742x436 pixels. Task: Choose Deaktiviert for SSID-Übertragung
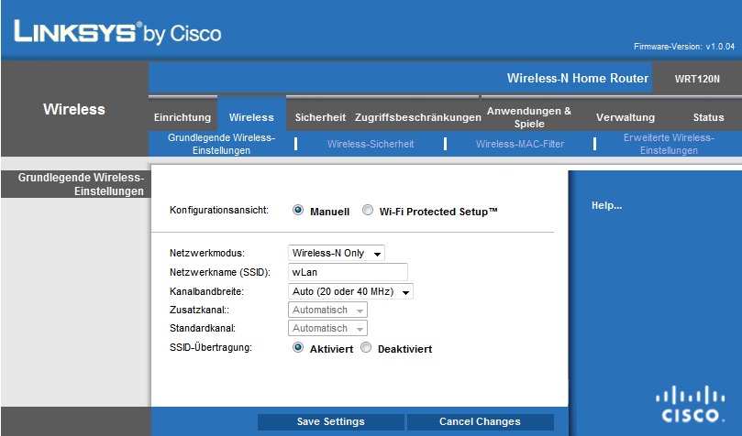pyautogui.click(x=366, y=348)
